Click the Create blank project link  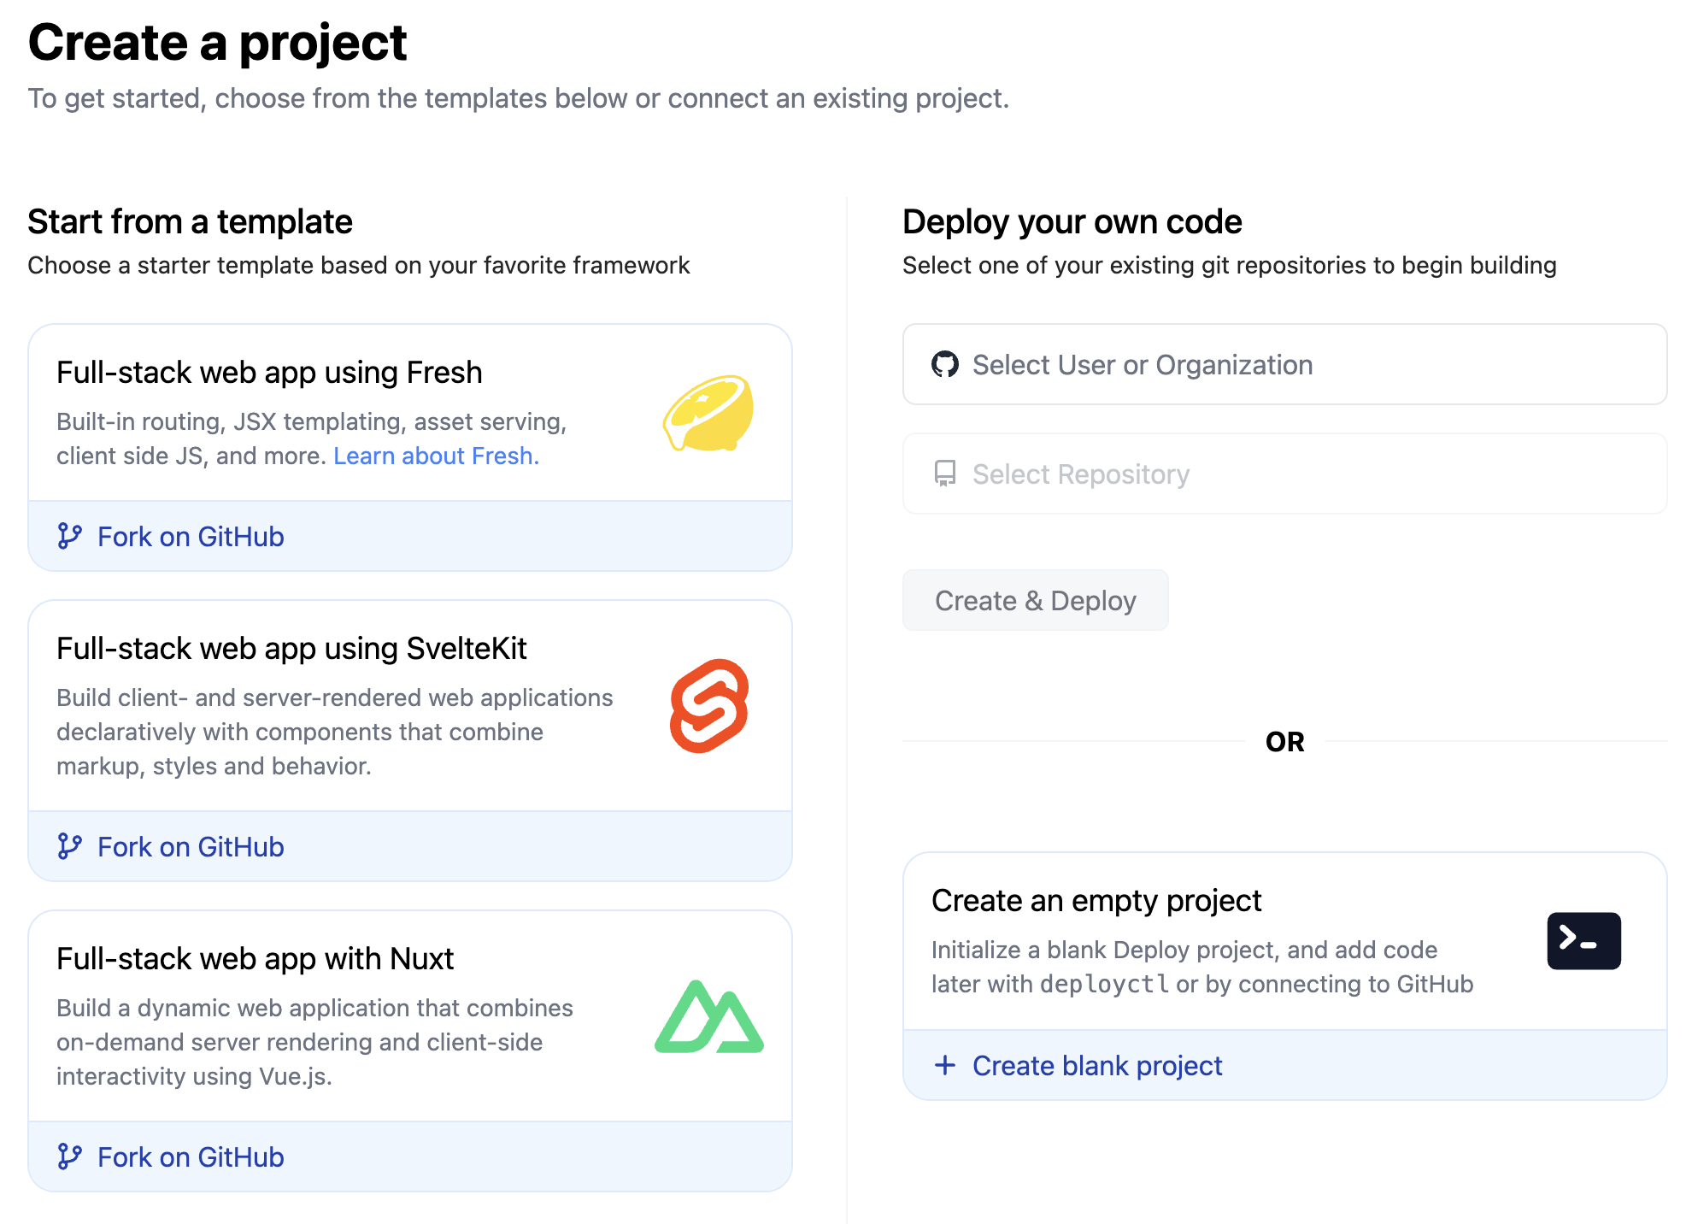[x=1097, y=1066]
